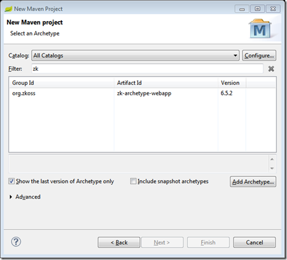This screenshot has width=287, height=260.
Task: Click the Spring leaf icon in the title bar
Action: click(x=9, y=9)
